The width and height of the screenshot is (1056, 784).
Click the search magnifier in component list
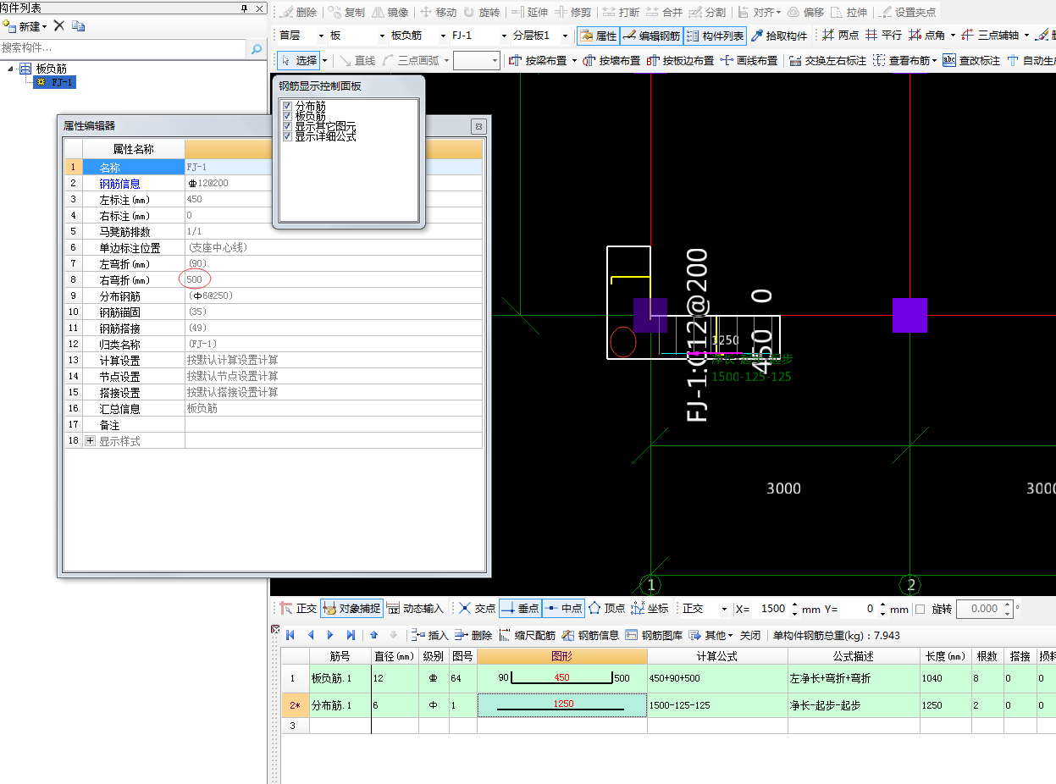(257, 49)
